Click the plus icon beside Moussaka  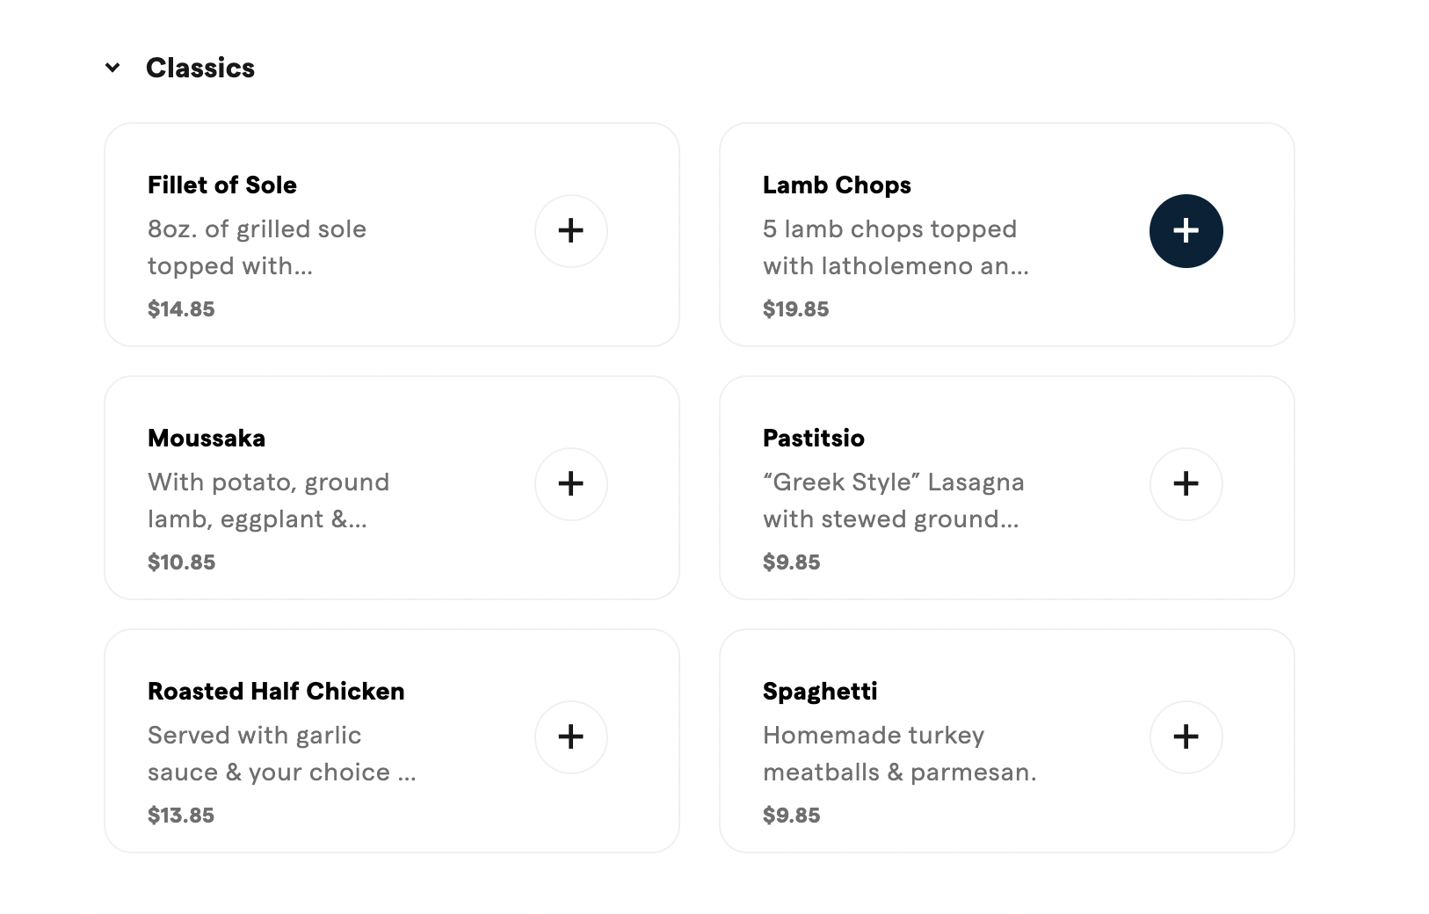click(x=571, y=483)
